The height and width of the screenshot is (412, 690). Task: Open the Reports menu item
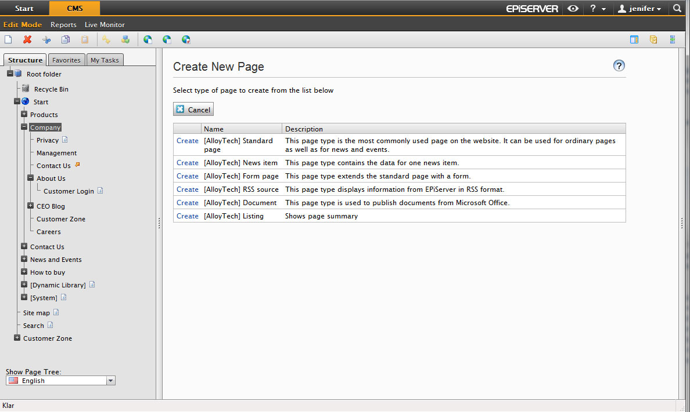click(63, 25)
